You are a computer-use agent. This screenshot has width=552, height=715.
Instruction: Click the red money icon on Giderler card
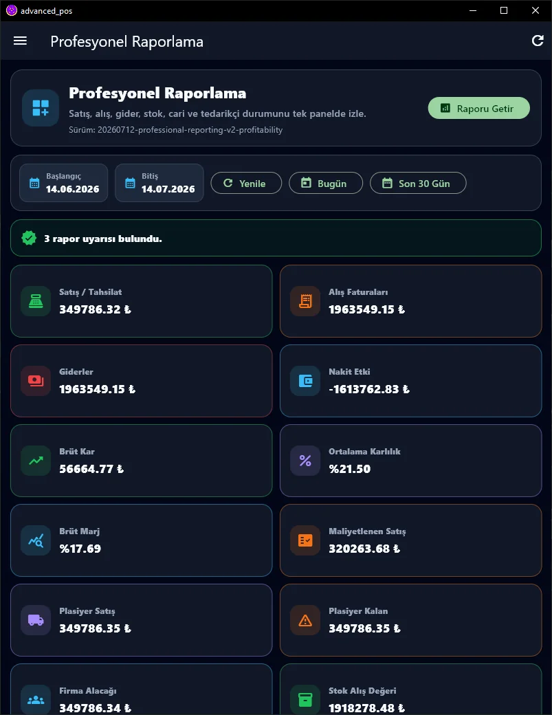pos(36,381)
